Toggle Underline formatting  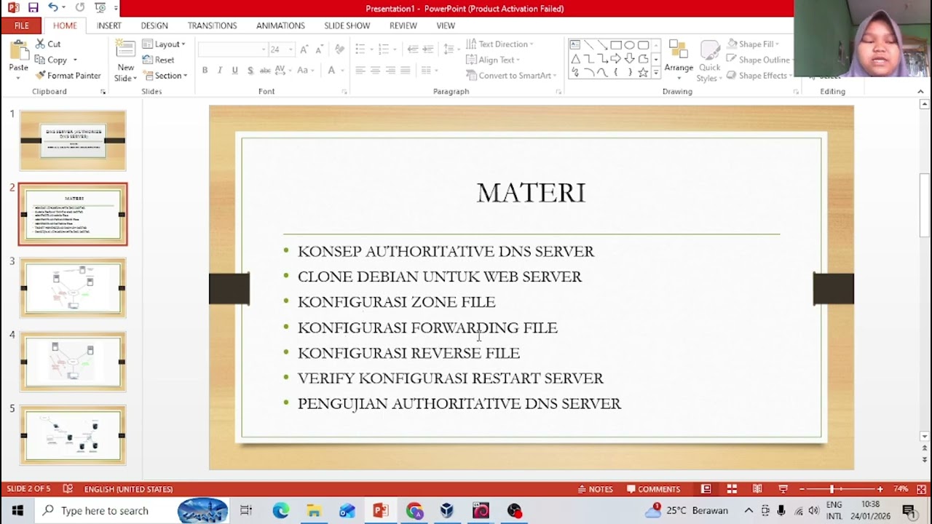point(234,71)
